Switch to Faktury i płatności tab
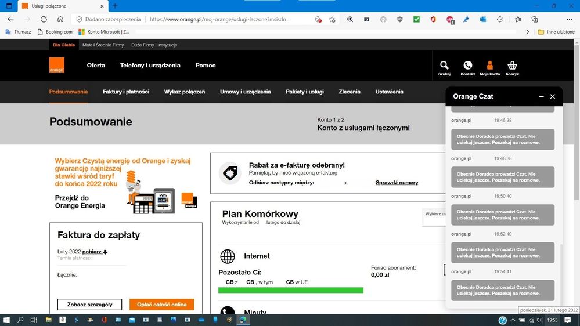Image resolution: width=580 pixels, height=326 pixels. pos(126,92)
